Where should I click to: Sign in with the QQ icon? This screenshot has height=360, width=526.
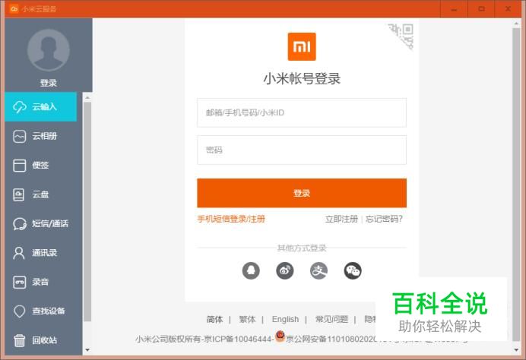(x=251, y=270)
